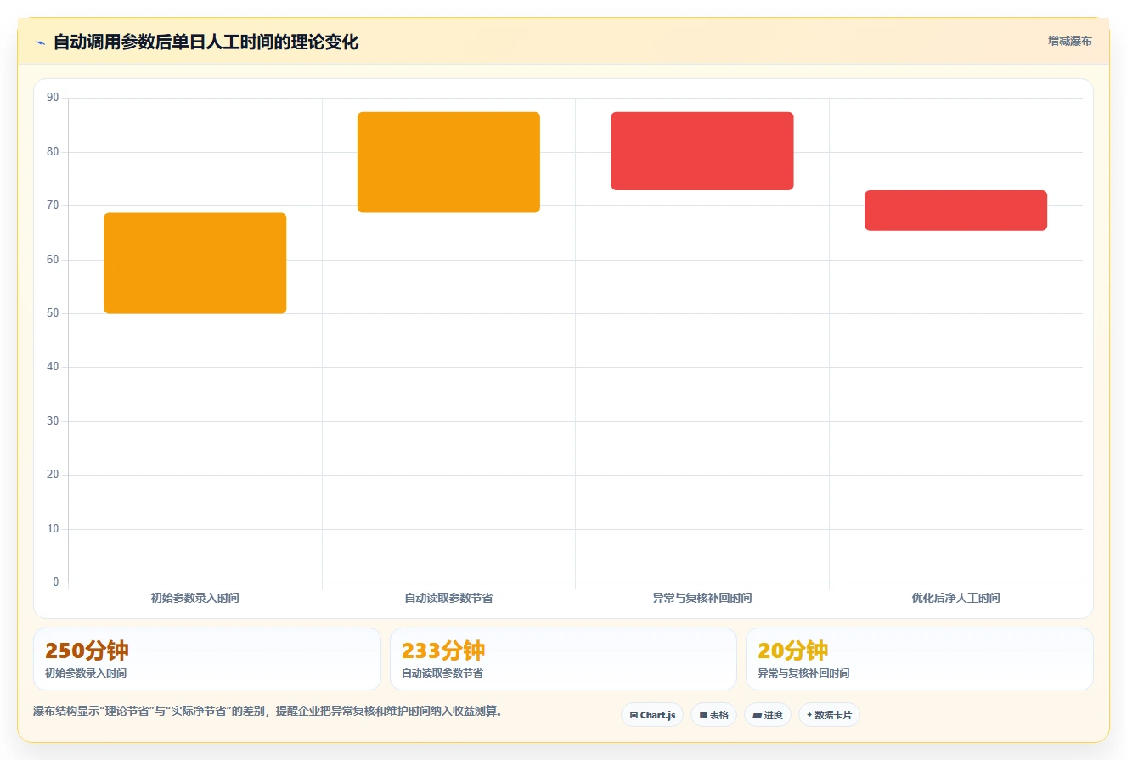
Task: Select the 进度 chip
Action: 768,715
